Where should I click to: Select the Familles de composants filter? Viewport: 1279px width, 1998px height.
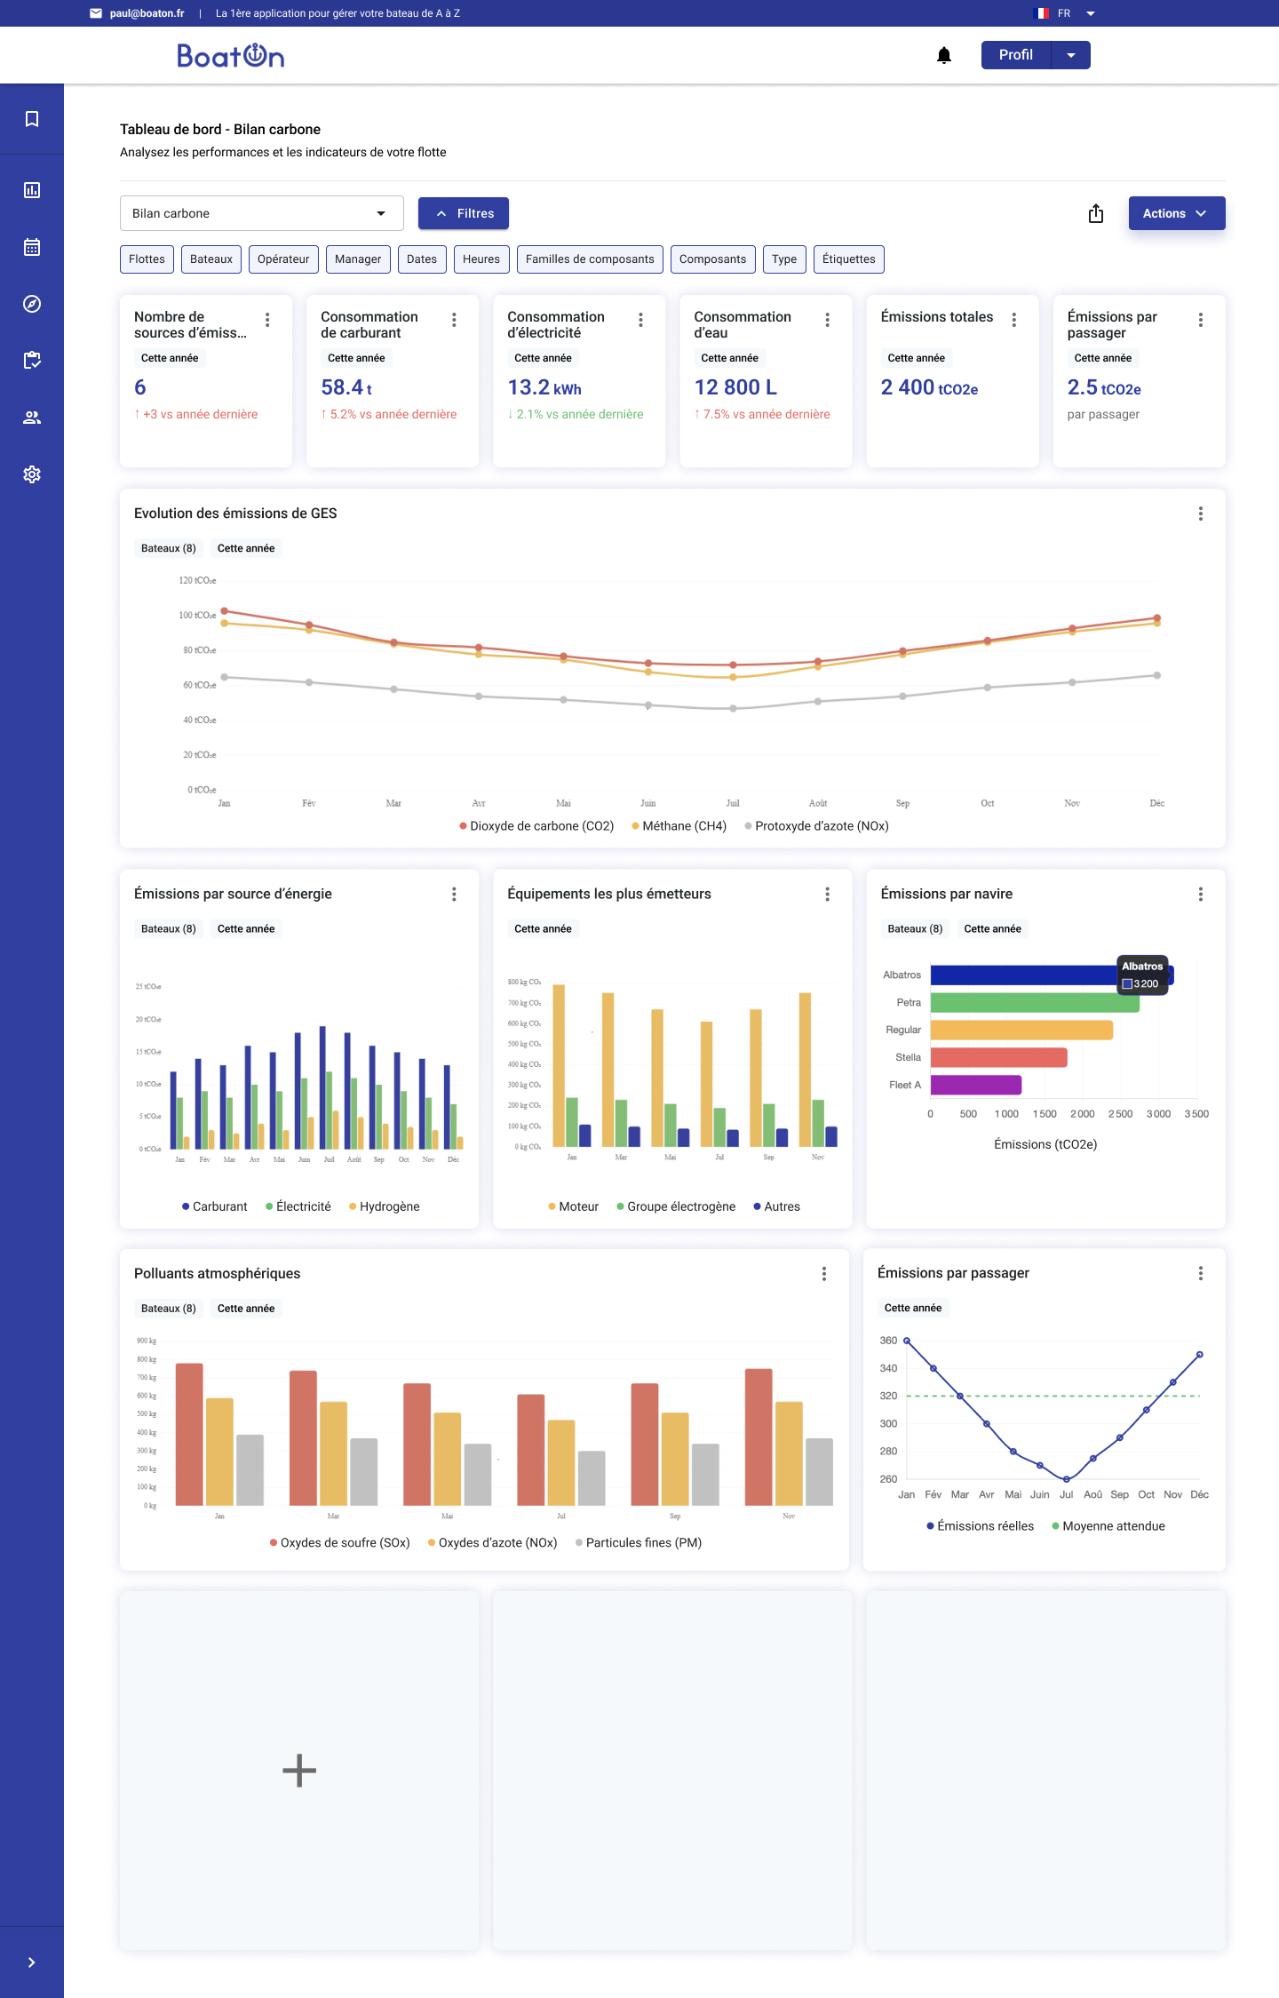tap(590, 259)
